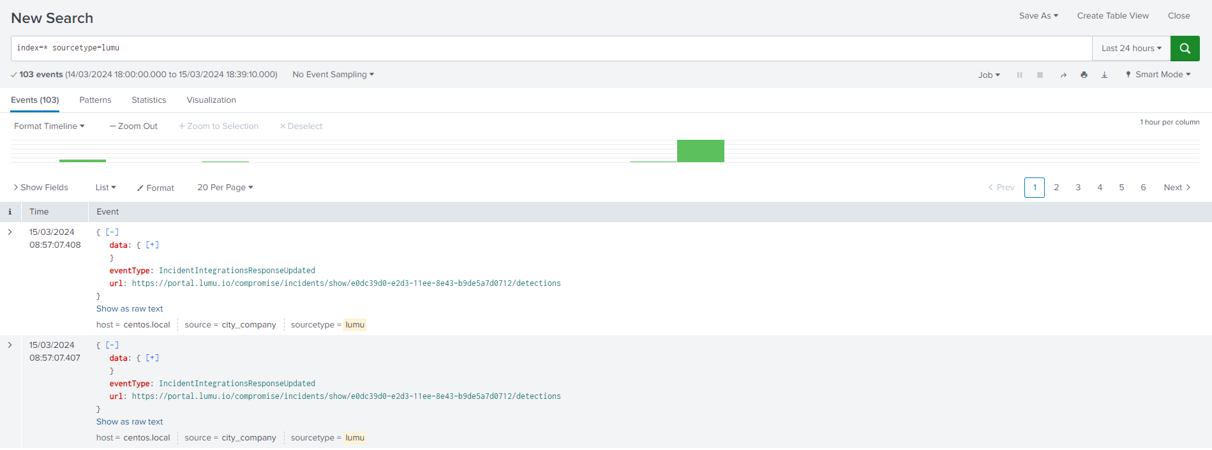Print the search results
The width and height of the screenshot is (1212, 450).
tap(1084, 75)
